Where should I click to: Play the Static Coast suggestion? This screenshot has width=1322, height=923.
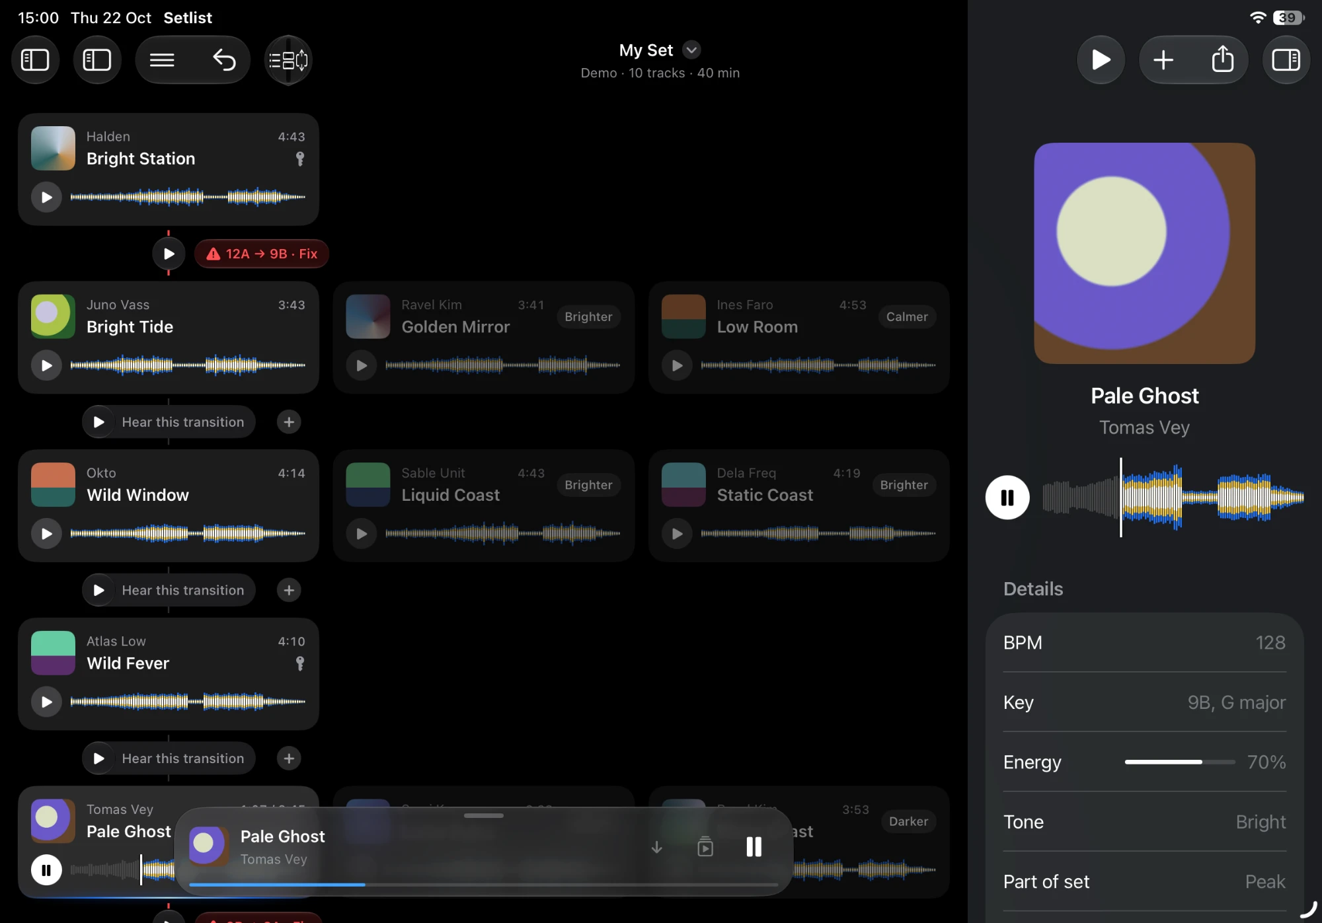(x=677, y=533)
